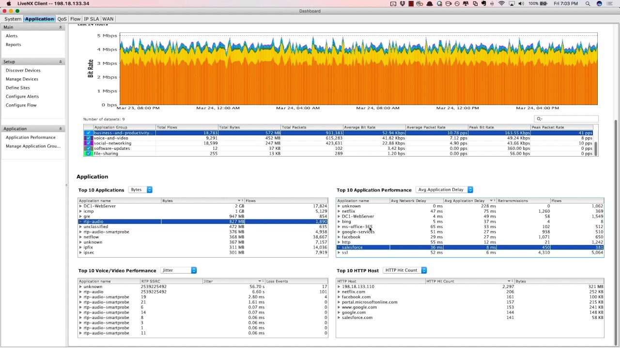Open Configure Flow setup link

click(21, 105)
